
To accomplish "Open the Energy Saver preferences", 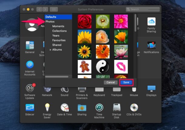I will (47, 107).
